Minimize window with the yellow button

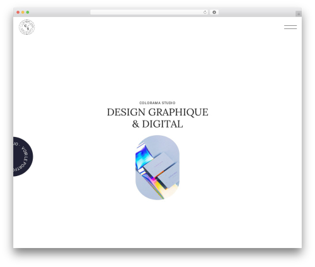(x=23, y=13)
